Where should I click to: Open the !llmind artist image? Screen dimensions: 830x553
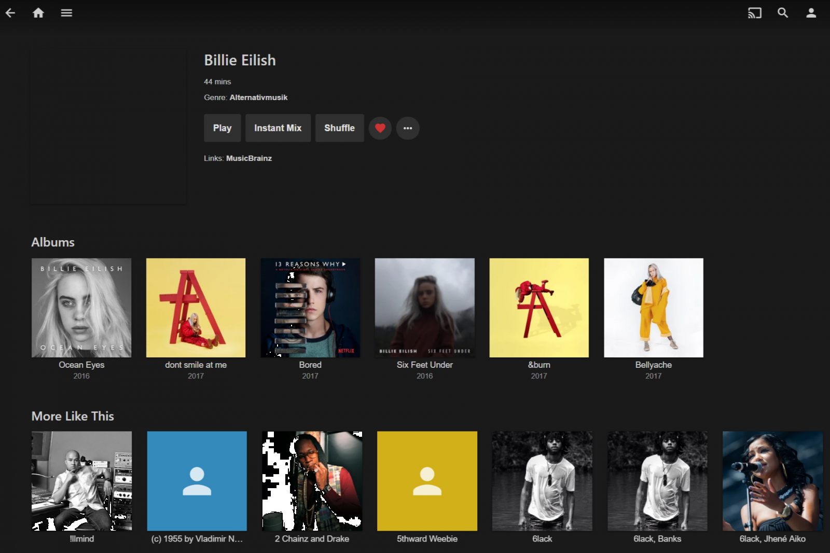click(x=81, y=481)
